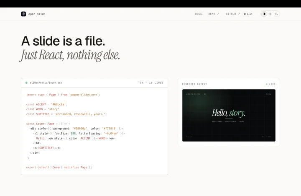Click the import type Page code line
This screenshot has width=301, height=196.
[x=63, y=95]
